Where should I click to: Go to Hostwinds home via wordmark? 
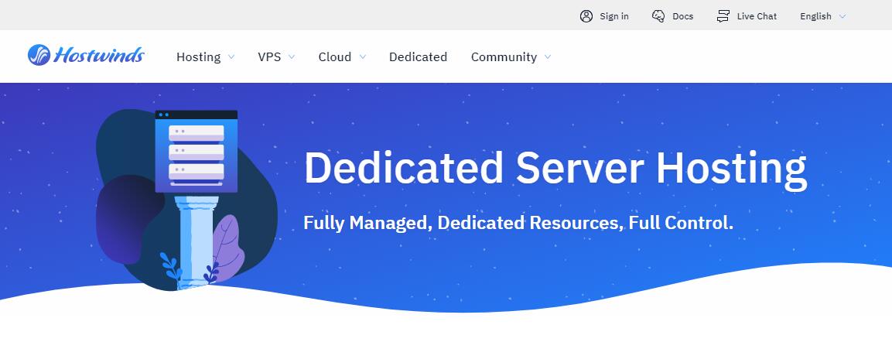[99, 55]
